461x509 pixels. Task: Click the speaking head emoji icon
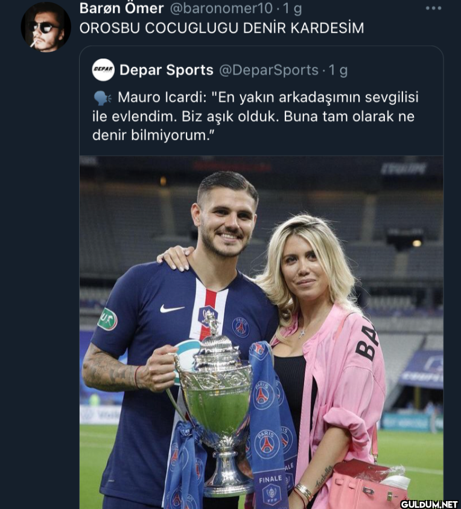pos(102,98)
